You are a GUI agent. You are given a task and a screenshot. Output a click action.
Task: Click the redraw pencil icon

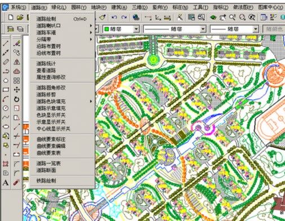click(x=180, y=17)
